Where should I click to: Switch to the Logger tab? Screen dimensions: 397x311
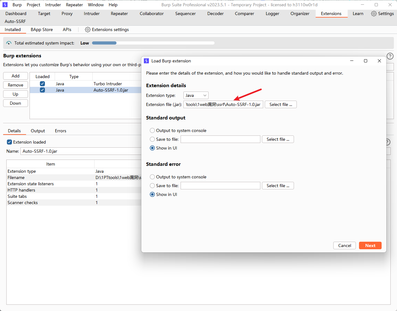click(x=272, y=13)
